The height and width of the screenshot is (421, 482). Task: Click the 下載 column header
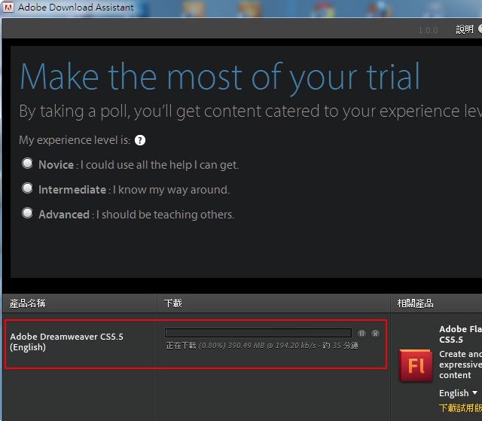tap(173, 304)
